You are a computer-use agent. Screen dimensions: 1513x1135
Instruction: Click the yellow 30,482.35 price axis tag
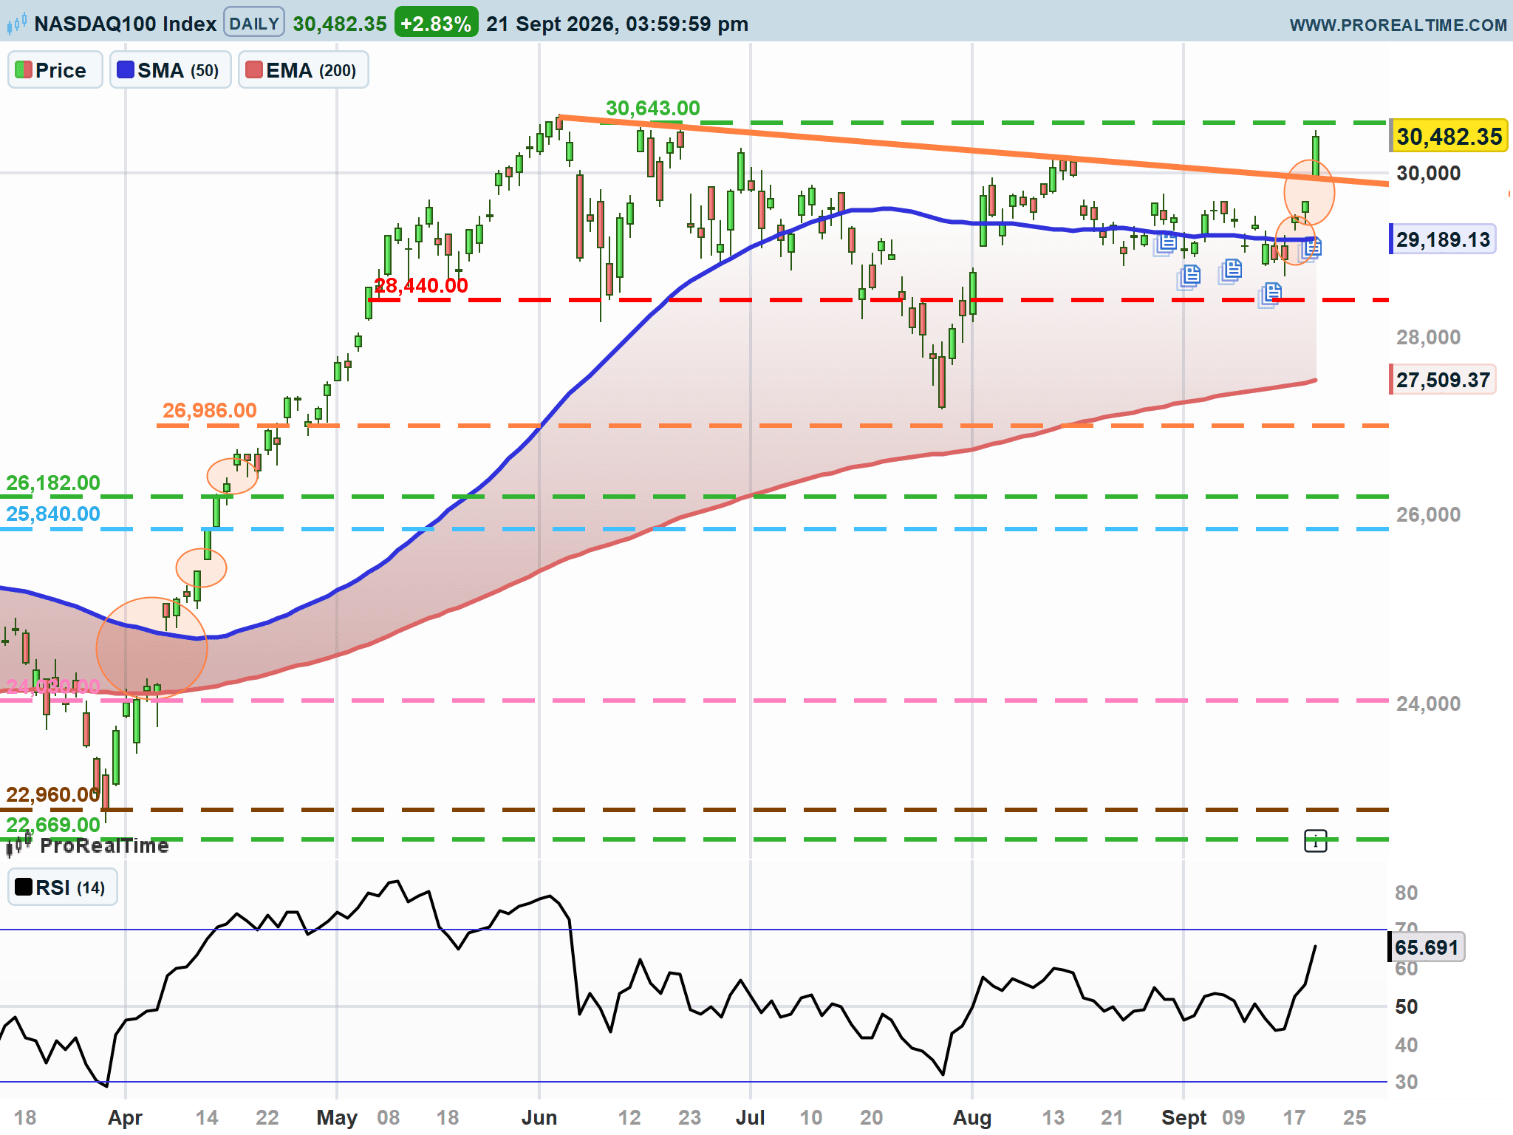[x=1449, y=137]
